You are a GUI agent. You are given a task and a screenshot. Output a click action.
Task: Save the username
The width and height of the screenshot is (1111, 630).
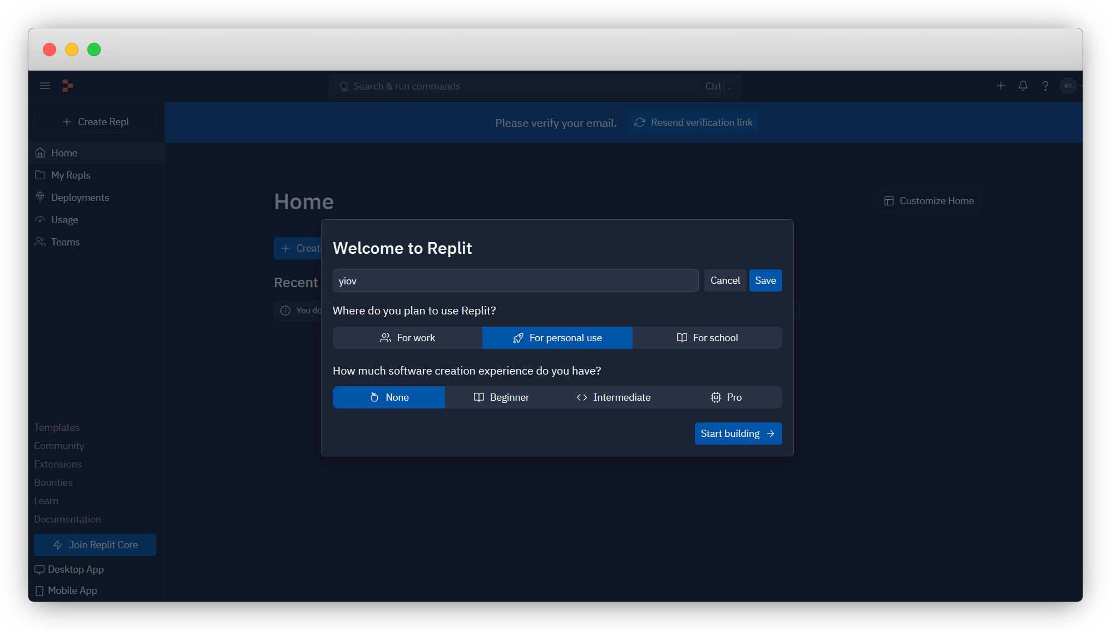pos(766,280)
